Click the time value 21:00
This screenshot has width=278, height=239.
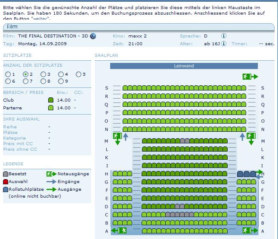[x=135, y=44]
